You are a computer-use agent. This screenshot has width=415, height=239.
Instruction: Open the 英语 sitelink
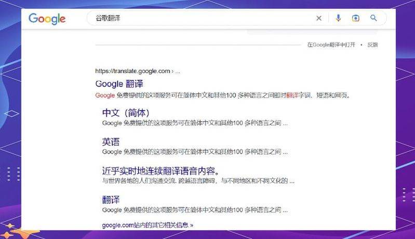111,142
